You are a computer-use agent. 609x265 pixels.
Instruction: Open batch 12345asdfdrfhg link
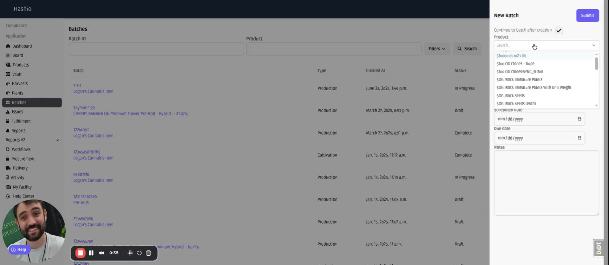87,152
